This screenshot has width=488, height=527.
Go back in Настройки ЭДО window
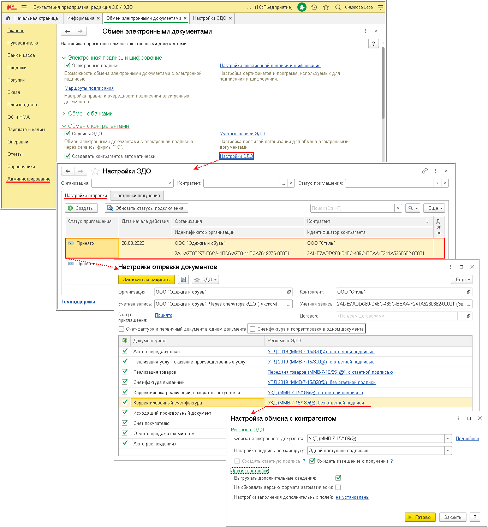coord(68,171)
